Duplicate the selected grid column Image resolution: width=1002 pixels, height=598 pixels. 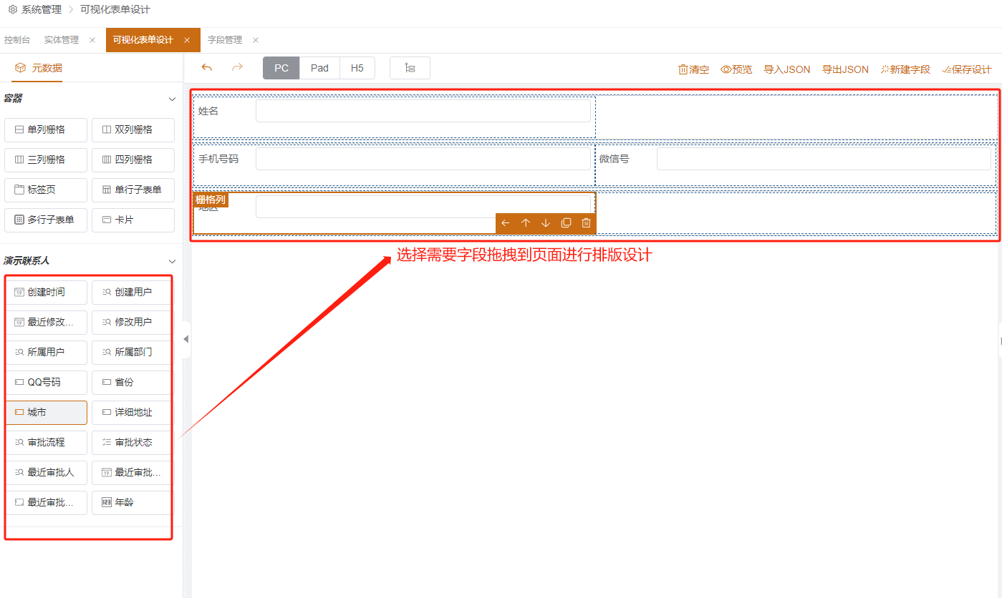566,223
